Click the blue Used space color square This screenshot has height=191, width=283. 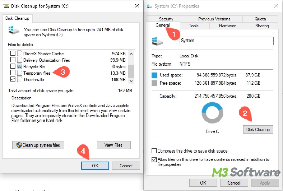tap(155, 75)
